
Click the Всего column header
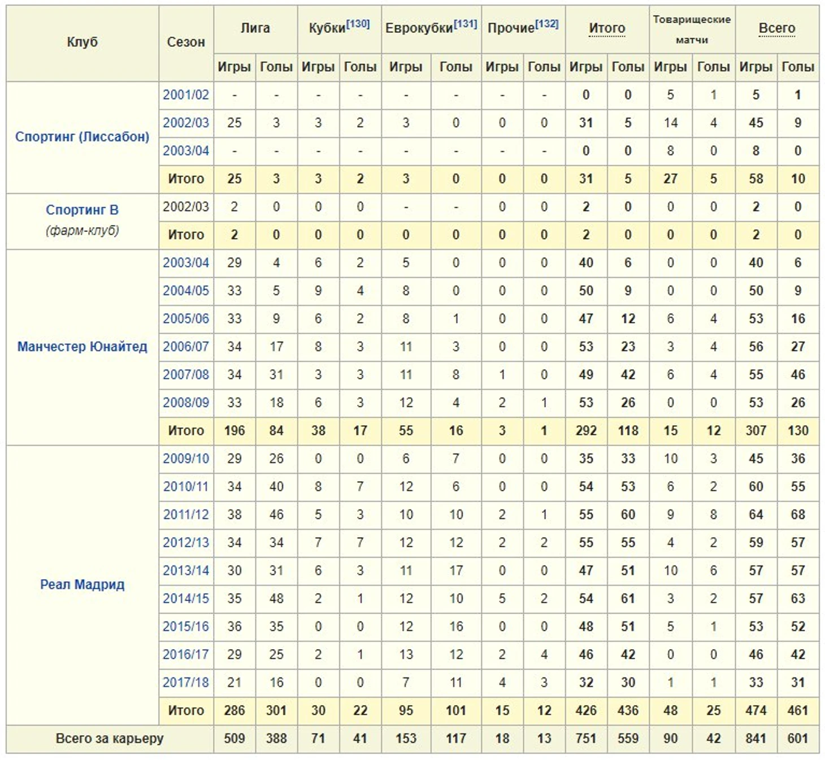click(x=777, y=28)
